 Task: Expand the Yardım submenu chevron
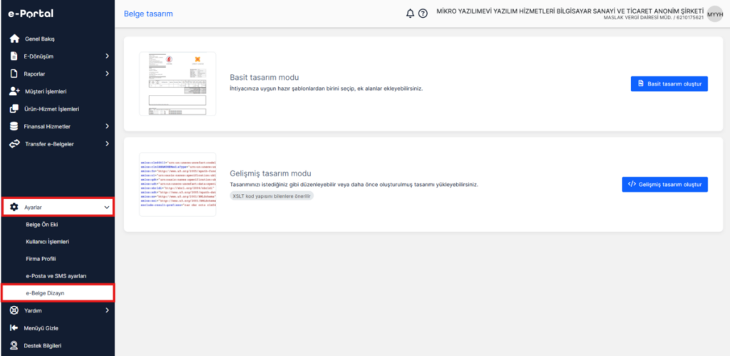point(107,310)
